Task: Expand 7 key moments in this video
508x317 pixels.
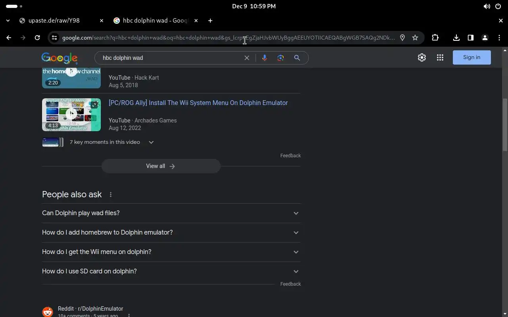Action: [112, 142]
